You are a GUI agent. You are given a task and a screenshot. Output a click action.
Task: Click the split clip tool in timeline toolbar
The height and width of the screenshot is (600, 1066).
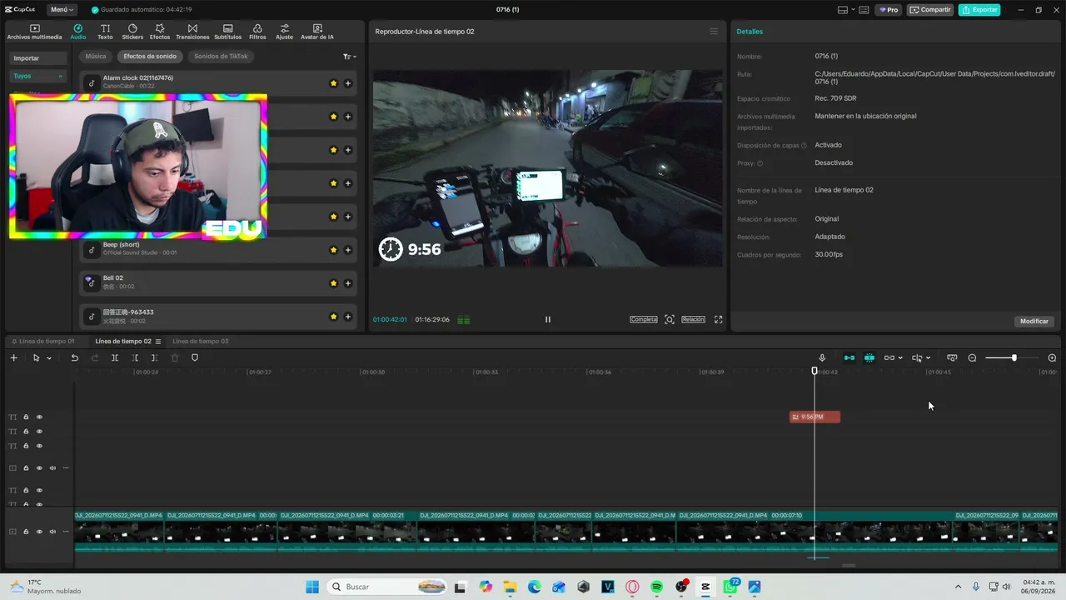pyautogui.click(x=115, y=357)
